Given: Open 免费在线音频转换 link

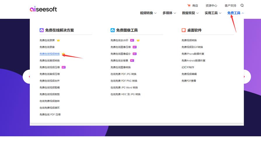Looking at the screenshot, I should click(50, 61).
